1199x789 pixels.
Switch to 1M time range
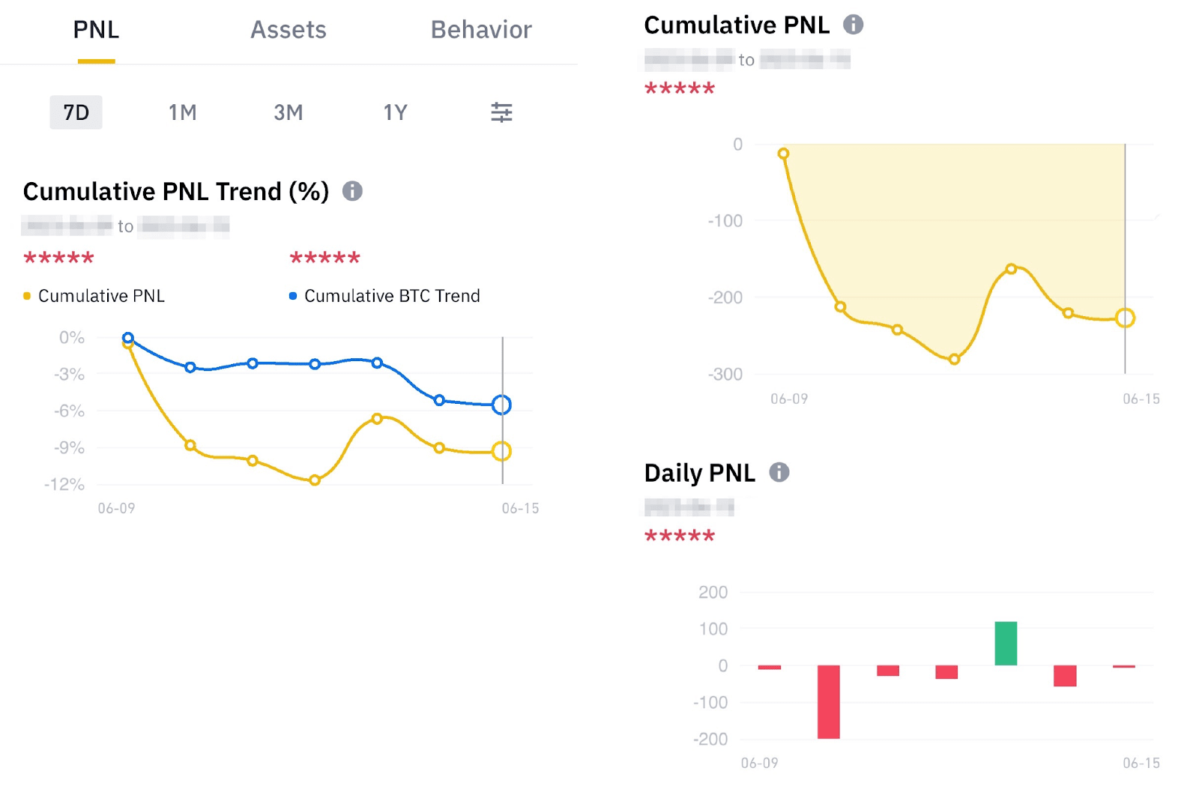click(x=182, y=112)
